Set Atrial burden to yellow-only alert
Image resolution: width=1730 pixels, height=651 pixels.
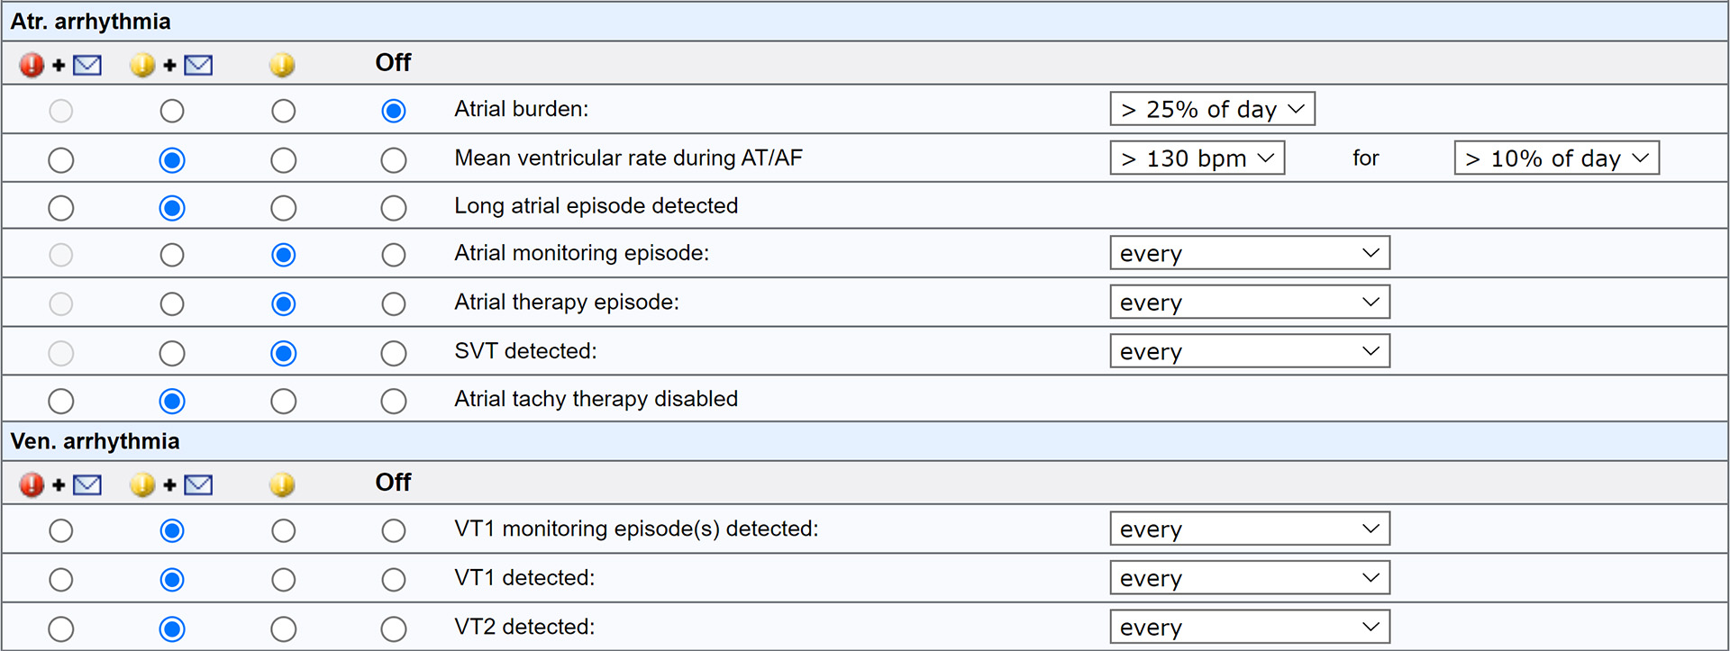pos(283,111)
